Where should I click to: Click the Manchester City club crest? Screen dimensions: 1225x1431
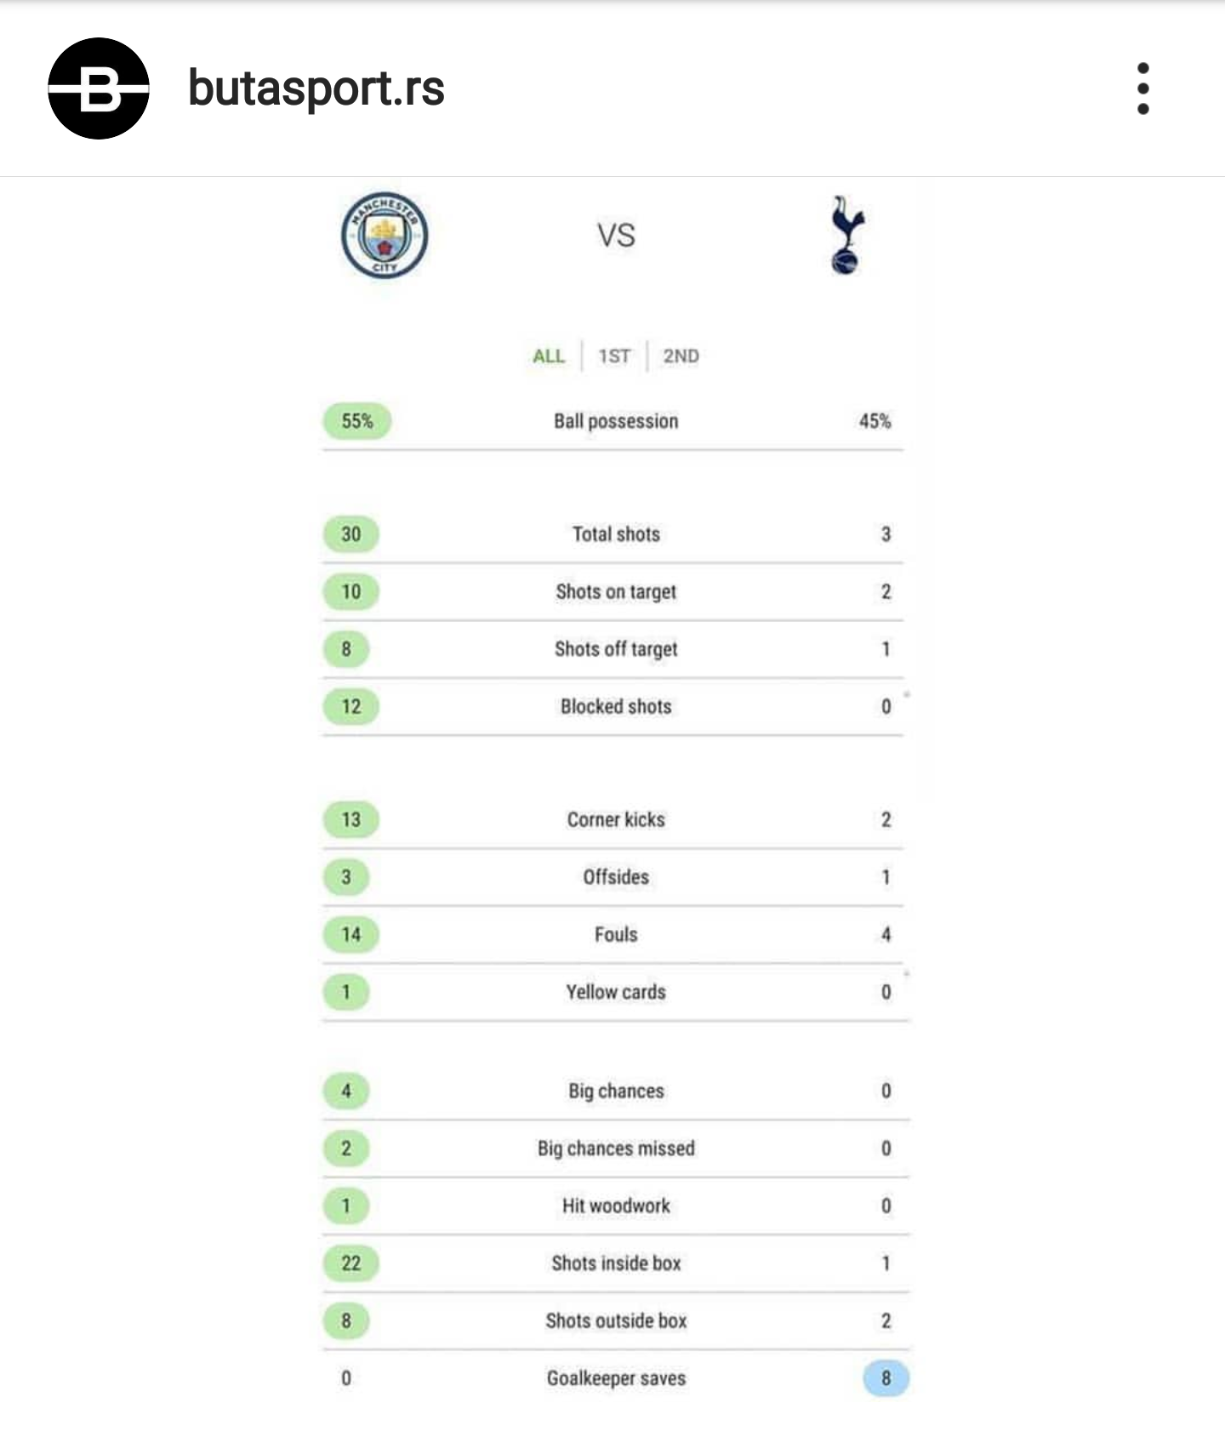[x=385, y=234]
